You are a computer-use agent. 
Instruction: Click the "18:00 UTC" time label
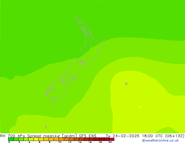(x=152, y=136)
